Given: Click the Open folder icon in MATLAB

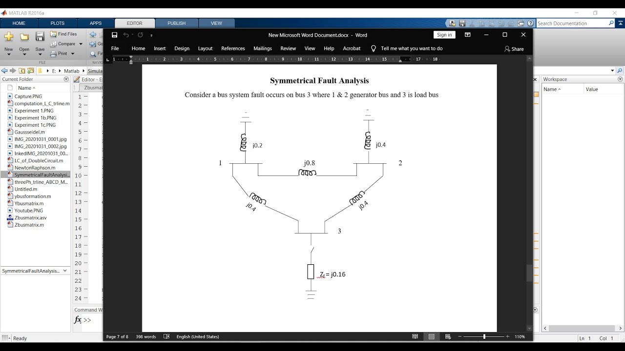Looking at the screenshot, I should (x=24, y=37).
